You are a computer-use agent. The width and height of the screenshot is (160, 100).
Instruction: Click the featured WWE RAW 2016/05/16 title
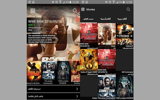(45, 21)
